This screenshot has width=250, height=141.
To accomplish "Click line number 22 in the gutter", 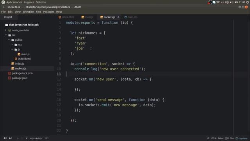I will 59,130.
